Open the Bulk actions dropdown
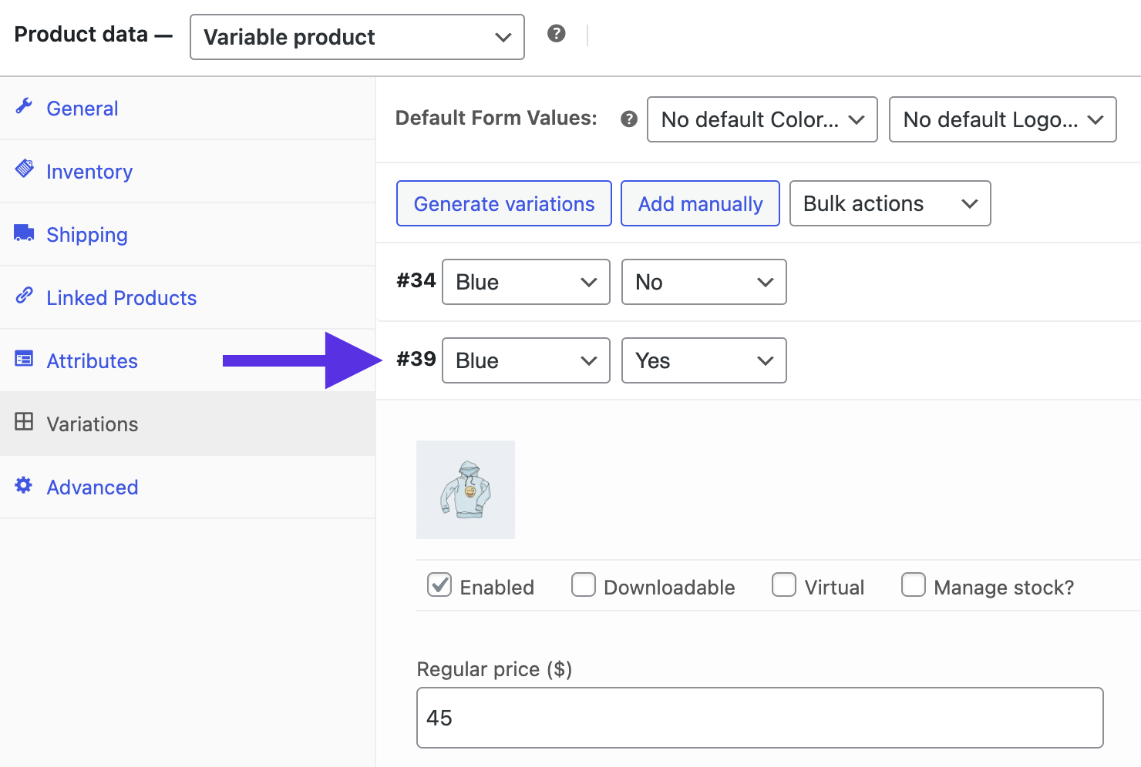 (x=890, y=203)
